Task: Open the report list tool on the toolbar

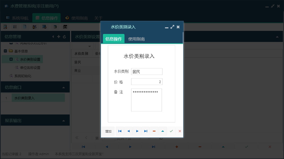Action: [x=15, y=27]
